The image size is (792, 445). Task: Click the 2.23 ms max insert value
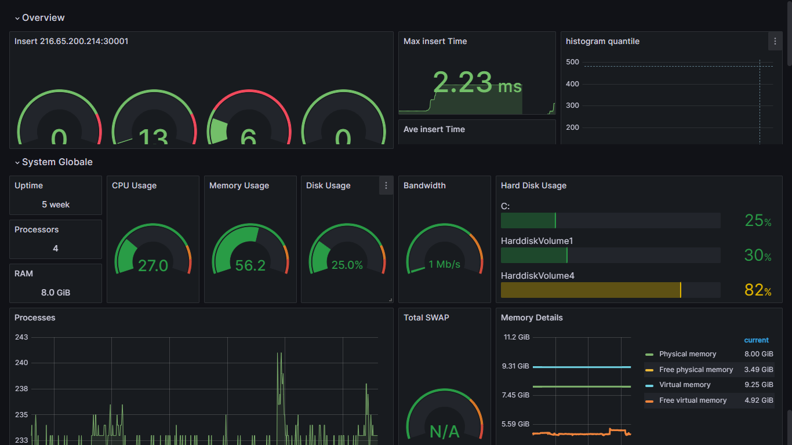477,83
